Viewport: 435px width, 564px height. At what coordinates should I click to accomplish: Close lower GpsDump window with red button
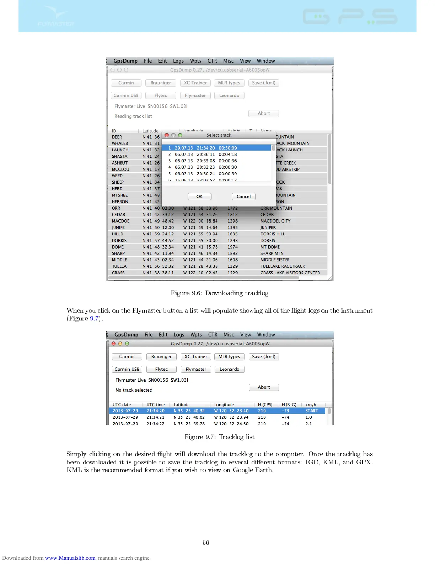114,344
